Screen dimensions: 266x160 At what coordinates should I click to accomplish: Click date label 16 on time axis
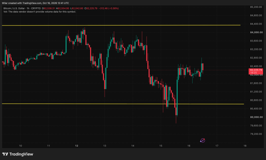pos(189,146)
